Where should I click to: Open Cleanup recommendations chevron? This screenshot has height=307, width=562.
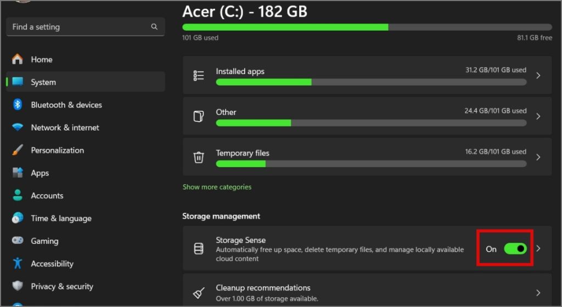[538, 292]
